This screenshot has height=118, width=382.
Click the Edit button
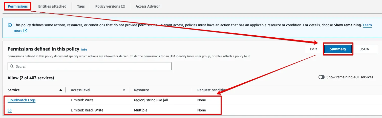(x=313, y=49)
